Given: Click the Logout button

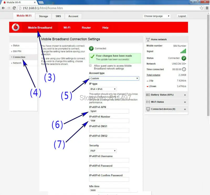Looking at the screenshot, I should tap(182, 16).
